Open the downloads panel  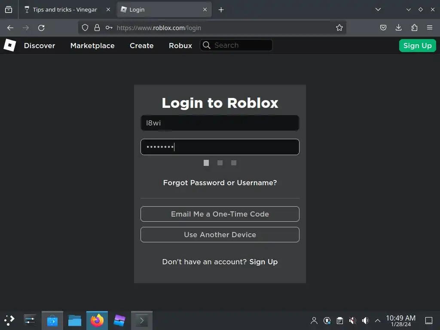[x=398, y=27]
